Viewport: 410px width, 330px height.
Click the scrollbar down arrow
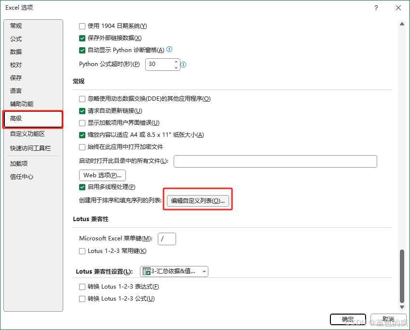coord(402,306)
